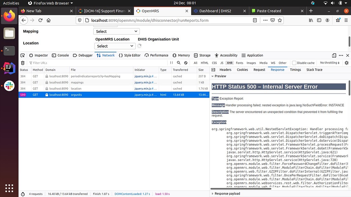Open Files from the Ubuntu dock
Image resolution: width=351 pixels, height=197 pixels.
[x=9, y=33]
